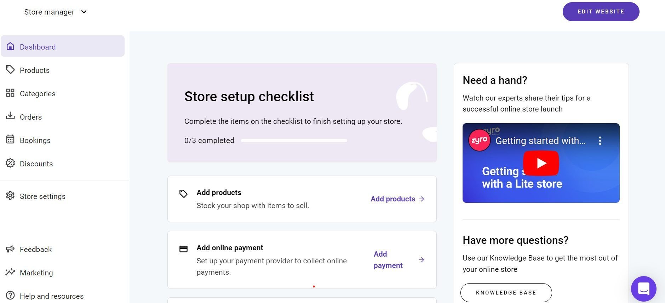Click the video thumbnail 'with a Lite store' text
Viewport: 665px width, 303px height.
tap(522, 184)
